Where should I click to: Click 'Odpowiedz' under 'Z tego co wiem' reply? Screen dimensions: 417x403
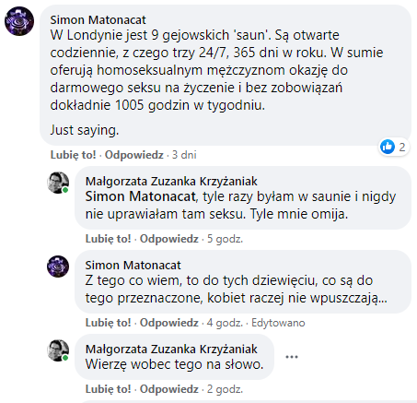(x=169, y=323)
